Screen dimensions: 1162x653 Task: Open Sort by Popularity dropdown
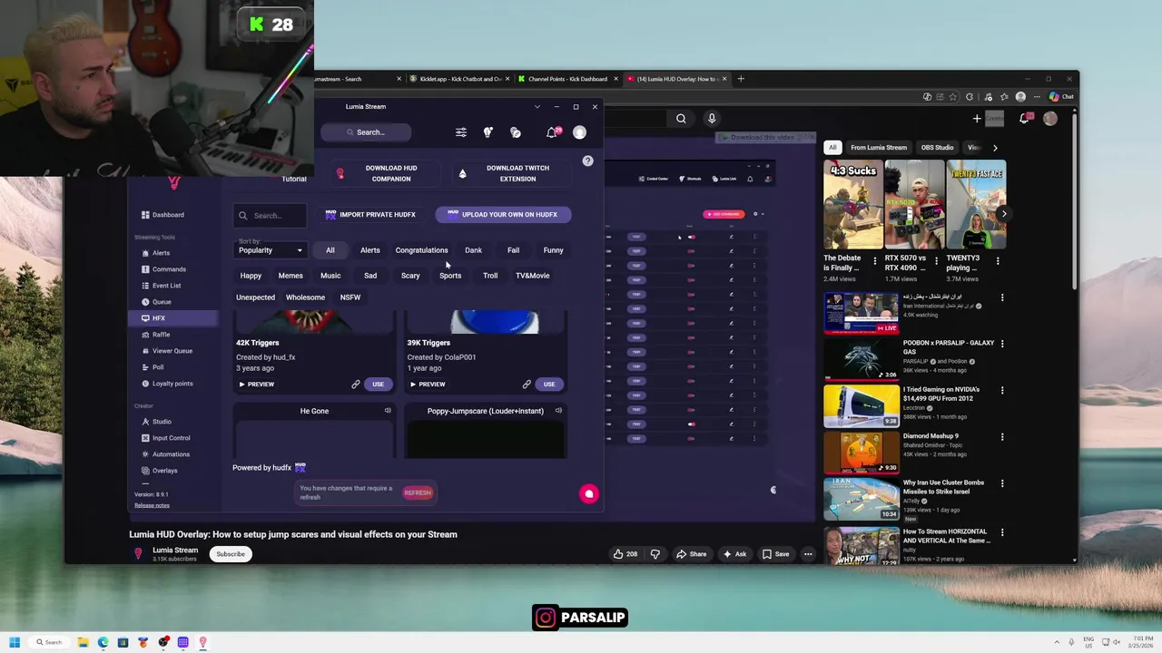[271, 250]
